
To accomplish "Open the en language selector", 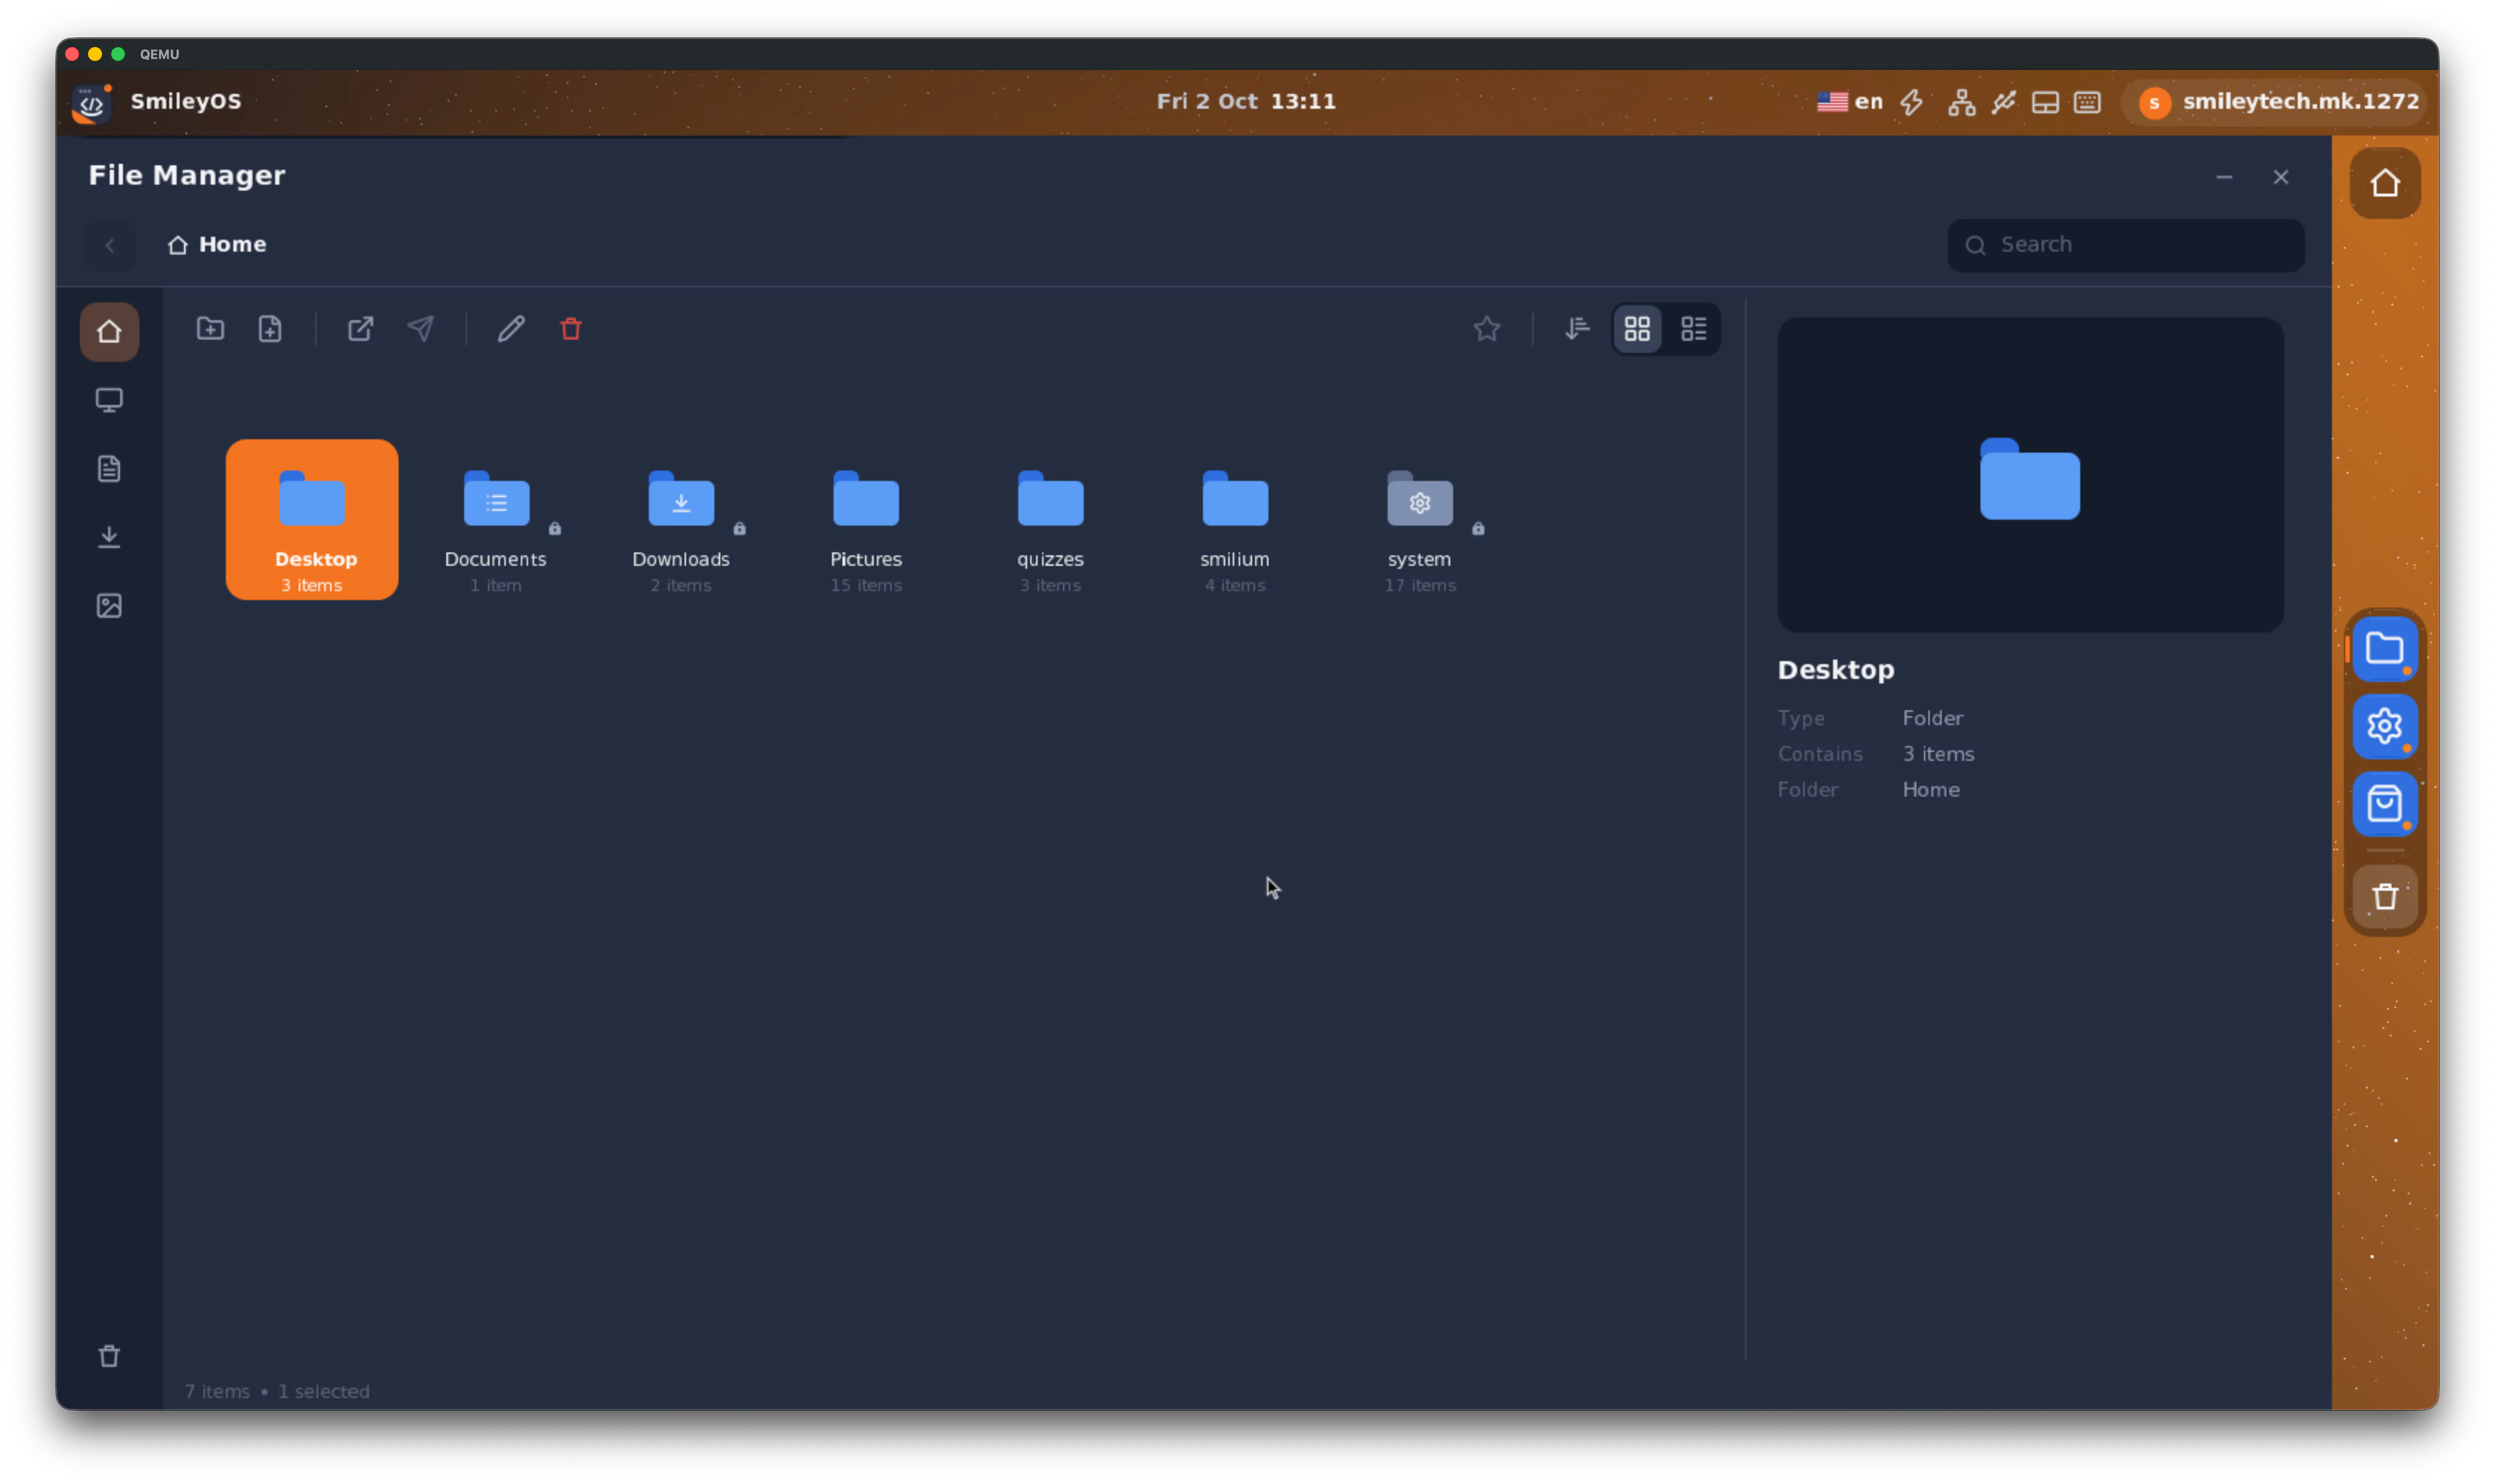I will pos(1850,102).
